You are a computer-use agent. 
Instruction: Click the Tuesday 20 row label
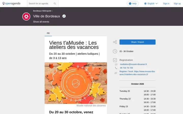125,91
